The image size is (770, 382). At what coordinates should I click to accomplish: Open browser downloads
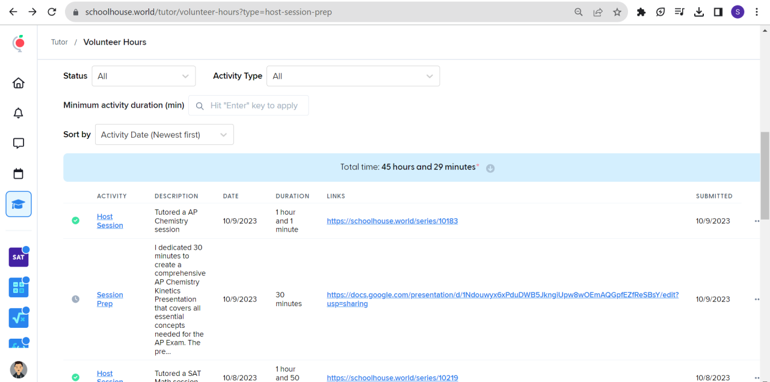699,12
